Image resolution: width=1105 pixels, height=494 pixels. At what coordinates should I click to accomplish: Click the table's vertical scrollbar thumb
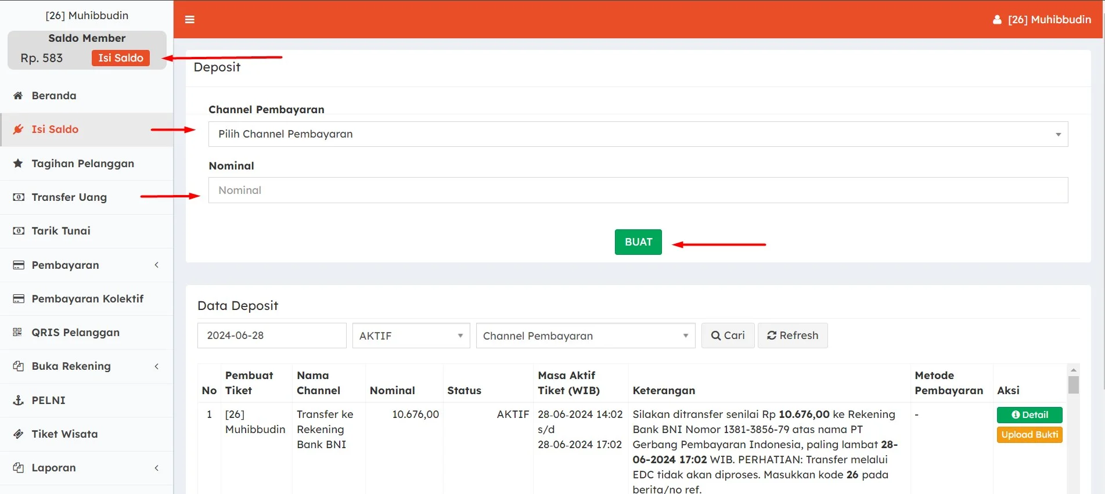point(1073,385)
